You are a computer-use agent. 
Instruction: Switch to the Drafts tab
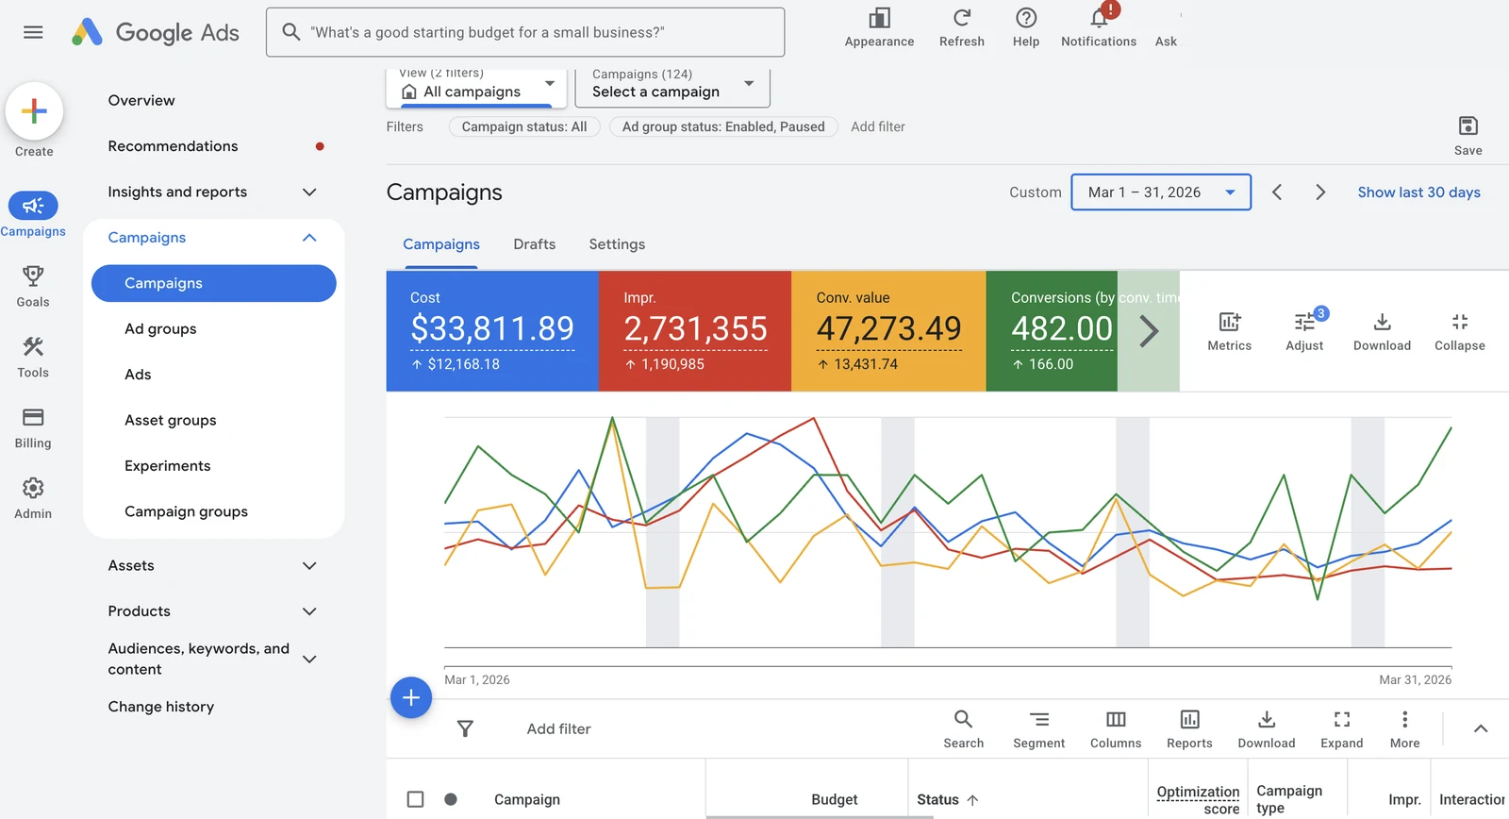click(535, 244)
